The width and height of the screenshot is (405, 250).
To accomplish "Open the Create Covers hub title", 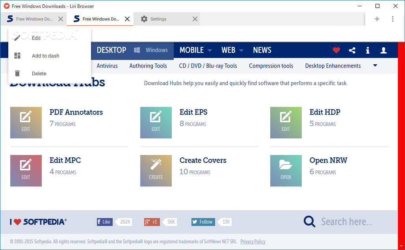I will (203, 160).
